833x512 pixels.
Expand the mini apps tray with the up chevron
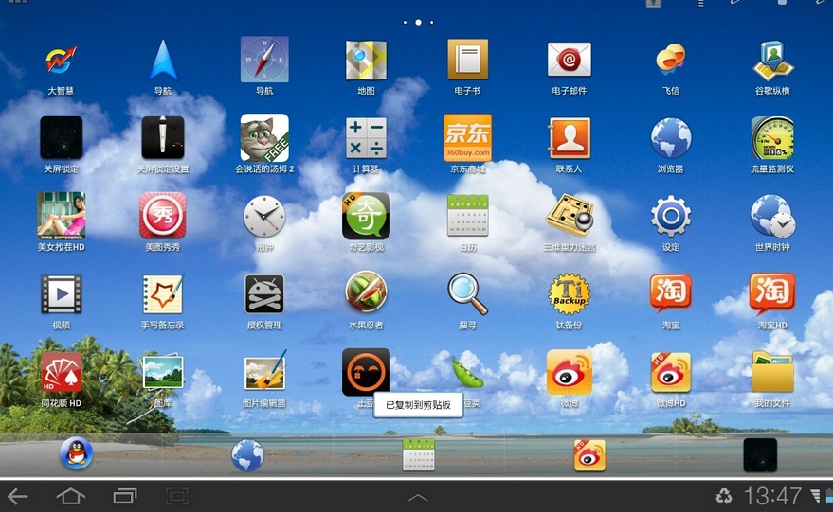[418, 497]
